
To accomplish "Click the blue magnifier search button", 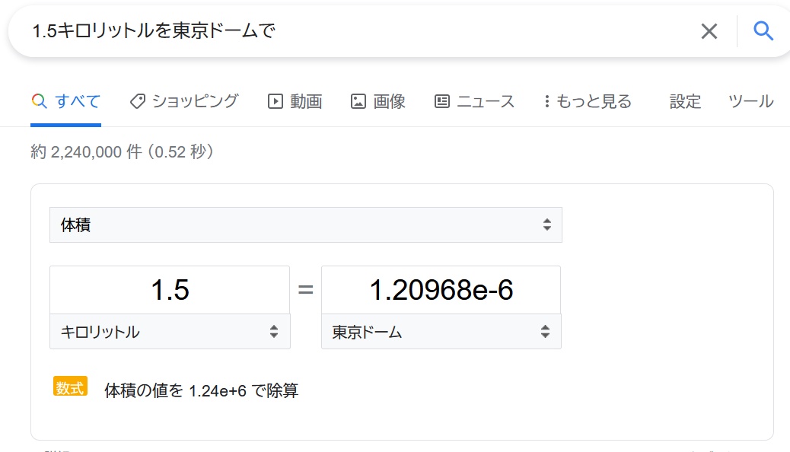I will click(763, 31).
